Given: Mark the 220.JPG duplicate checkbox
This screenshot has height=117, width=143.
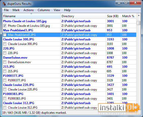Looking at the screenshot, I should click(x=5, y=53).
